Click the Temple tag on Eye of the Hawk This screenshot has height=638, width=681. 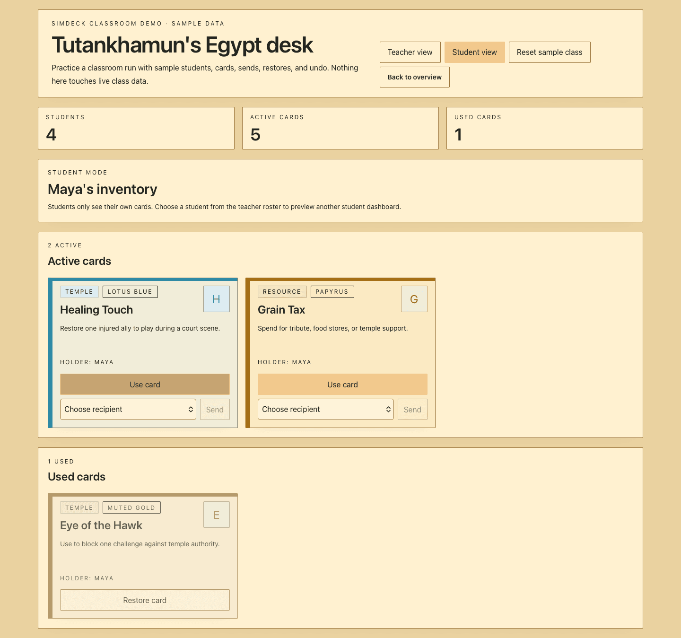point(79,507)
